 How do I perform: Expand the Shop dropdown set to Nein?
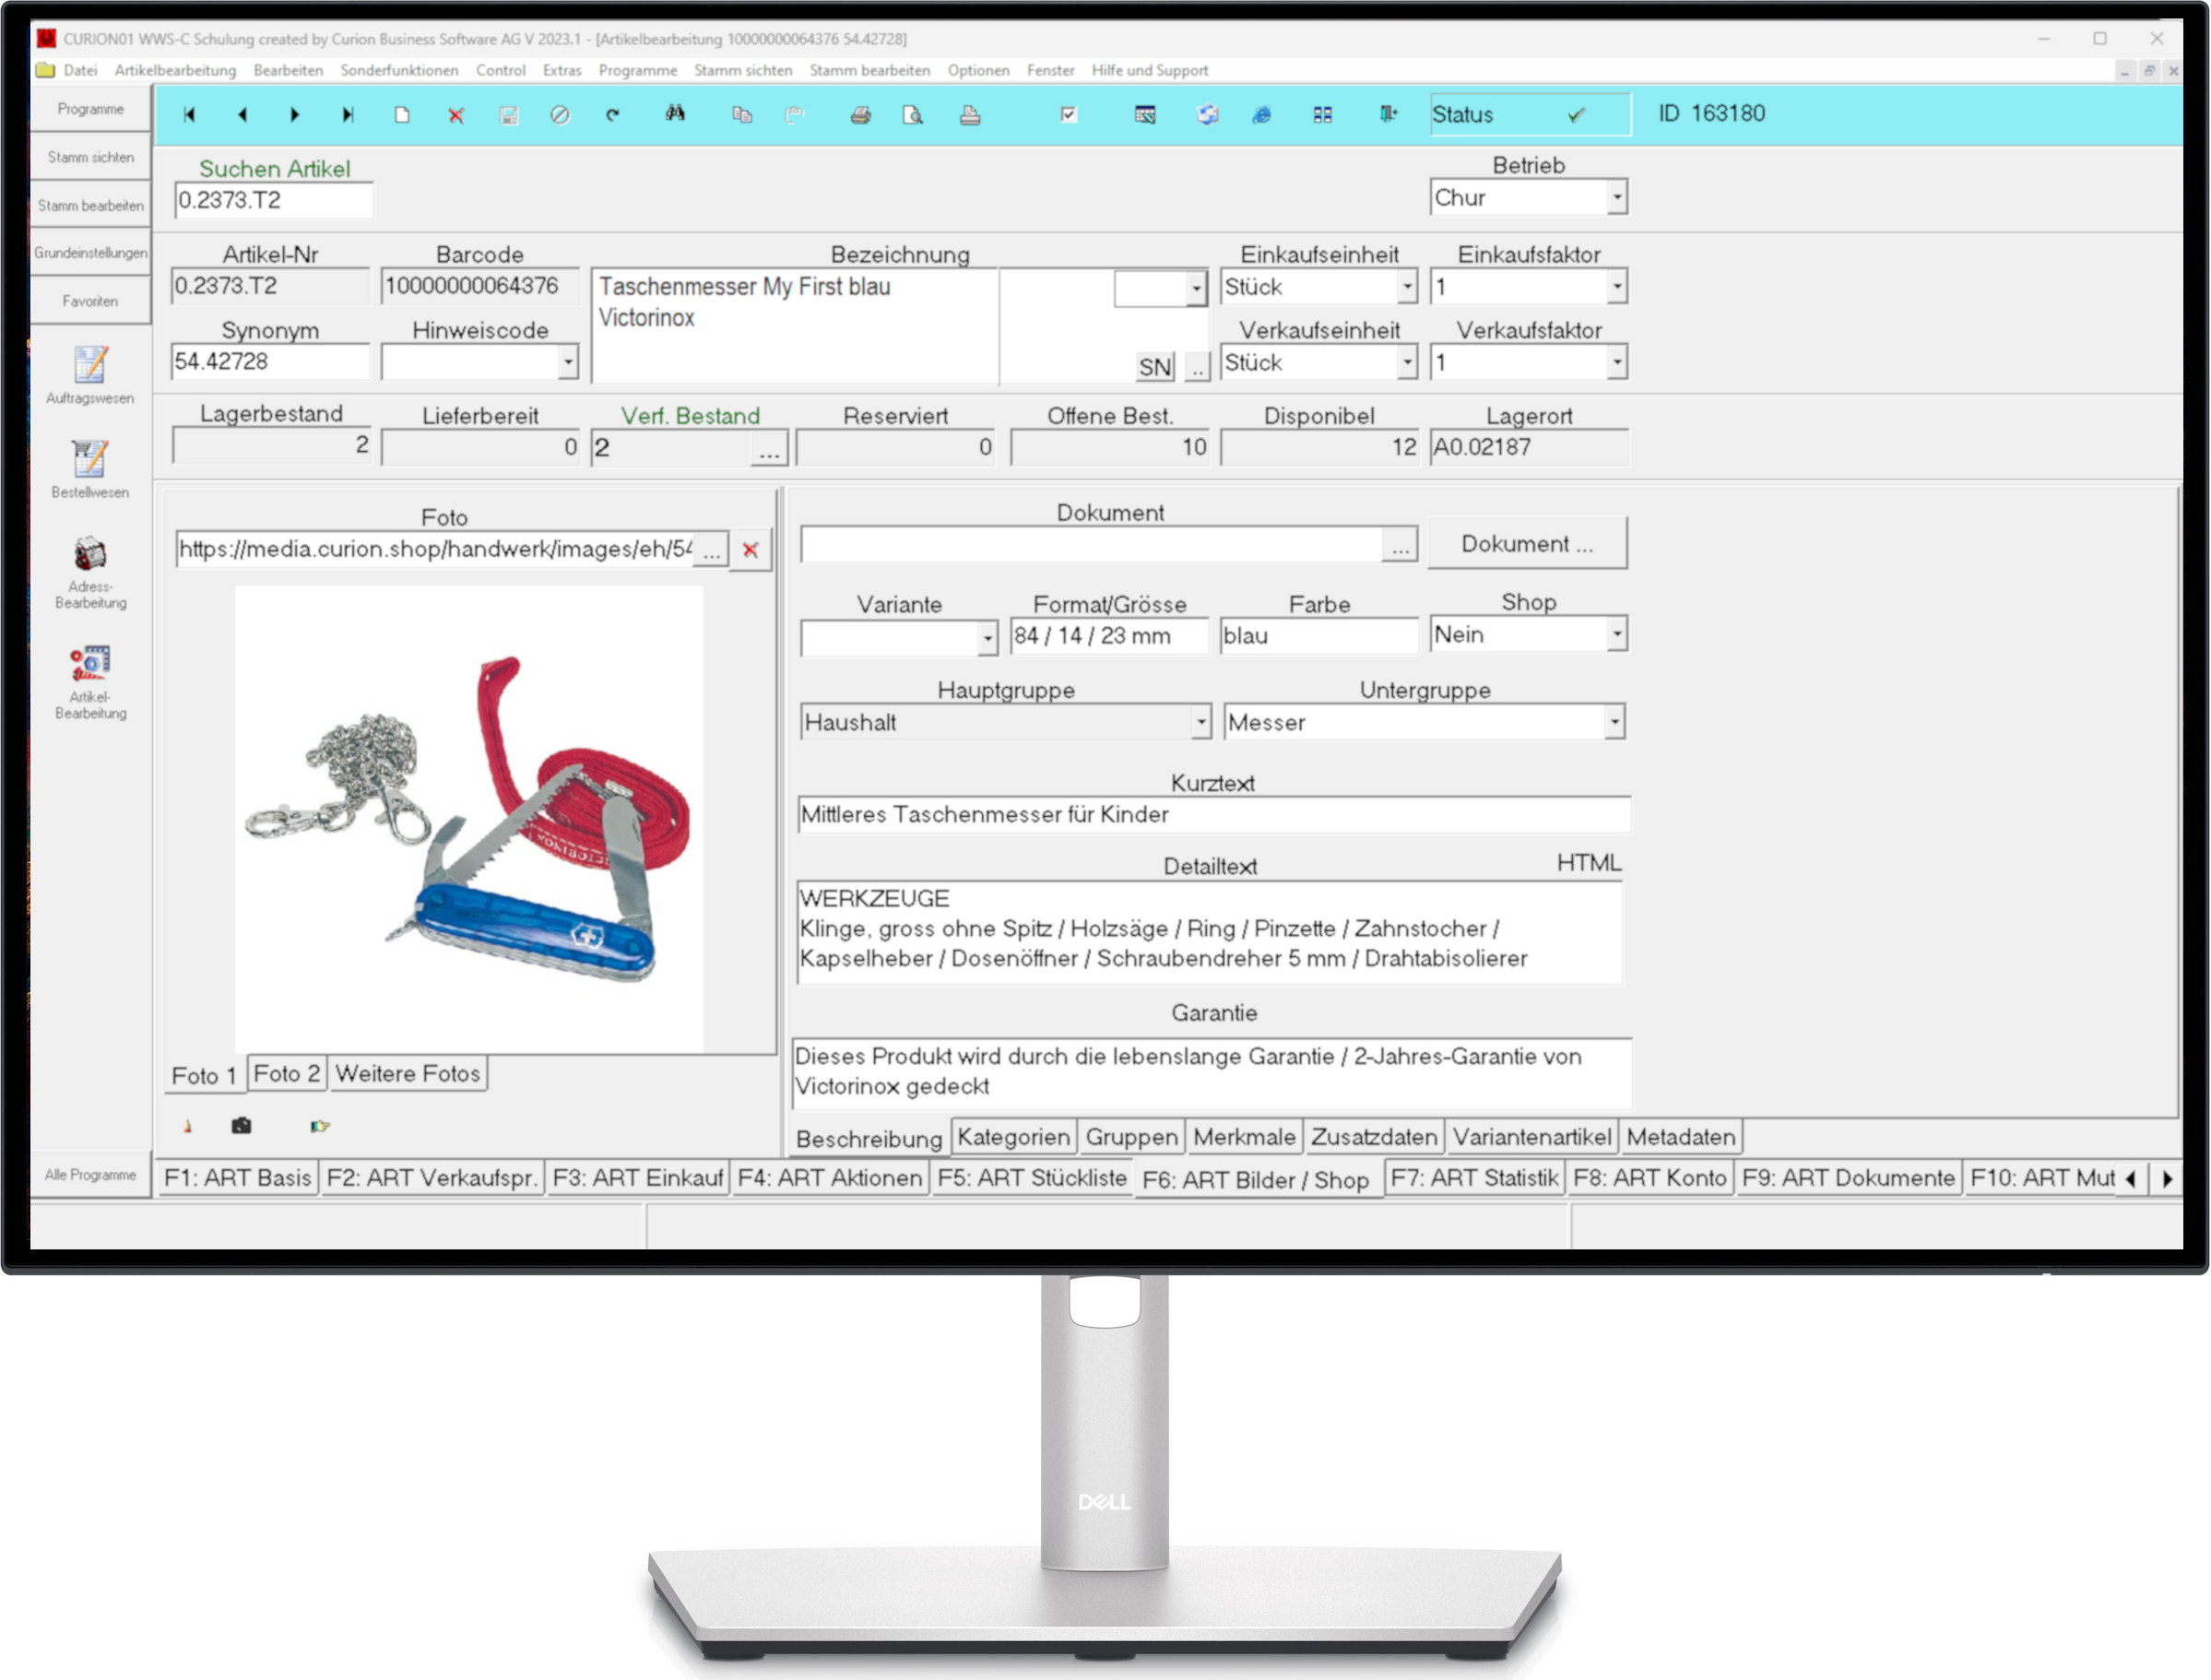coord(1616,634)
